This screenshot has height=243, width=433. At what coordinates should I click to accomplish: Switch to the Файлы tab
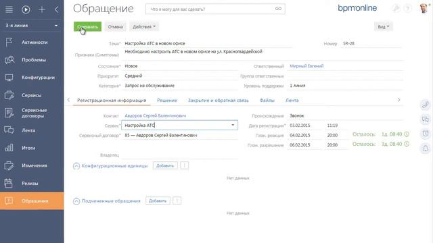pyautogui.click(x=267, y=101)
